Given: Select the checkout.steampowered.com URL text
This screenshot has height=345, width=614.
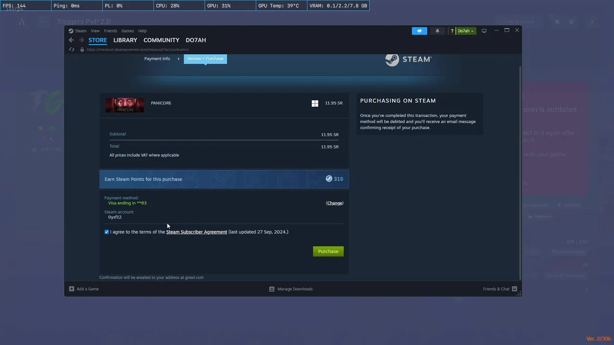Looking at the screenshot, I should pyautogui.click(x=138, y=49).
